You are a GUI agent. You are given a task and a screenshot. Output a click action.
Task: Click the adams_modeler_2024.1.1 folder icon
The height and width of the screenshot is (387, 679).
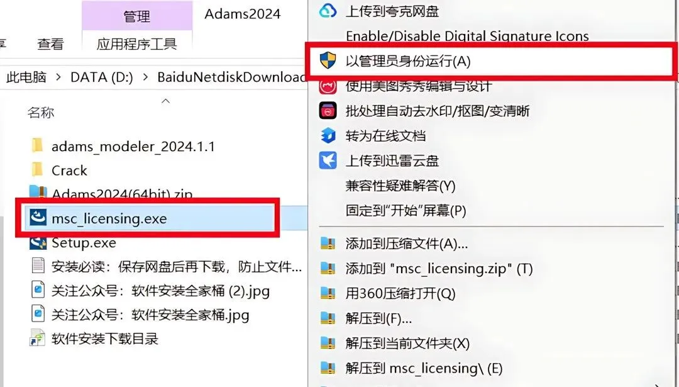[x=38, y=145]
